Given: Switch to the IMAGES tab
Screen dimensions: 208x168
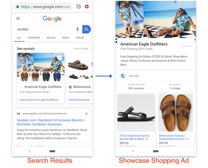Looking at the screenshot, I should (51, 38).
